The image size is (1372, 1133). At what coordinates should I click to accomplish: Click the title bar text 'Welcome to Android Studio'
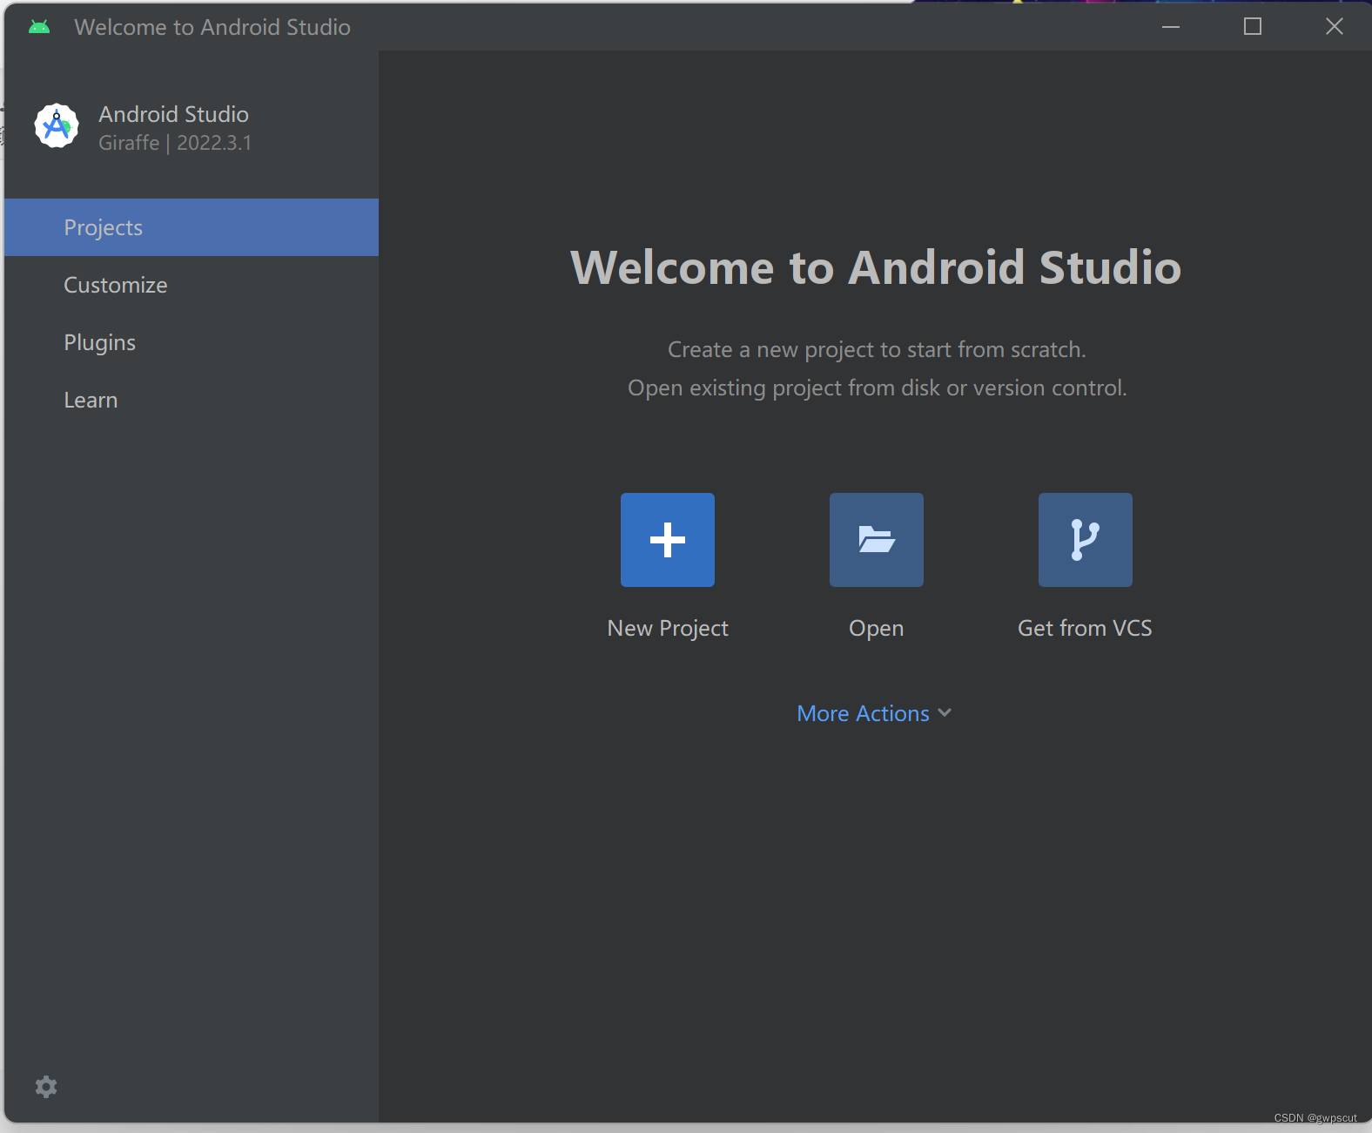[x=212, y=27]
